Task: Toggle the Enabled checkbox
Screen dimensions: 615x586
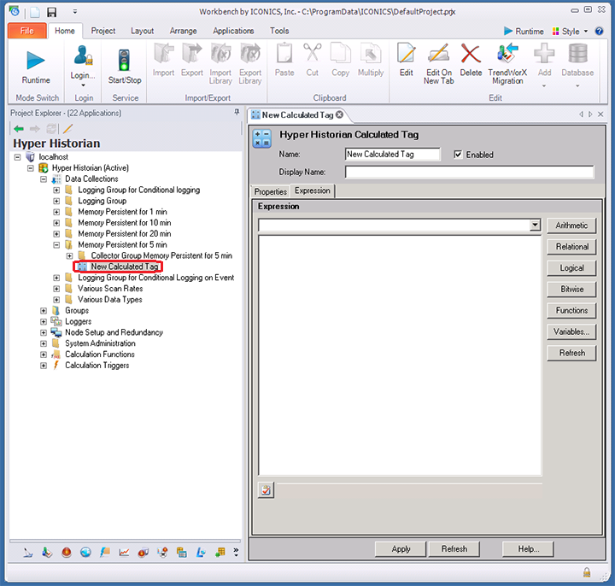Action: pyautogui.click(x=459, y=155)
